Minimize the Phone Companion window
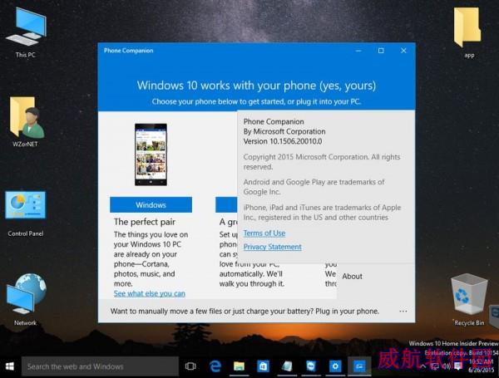499x378 pixels. pyautogui.click(x=358, y=51)
